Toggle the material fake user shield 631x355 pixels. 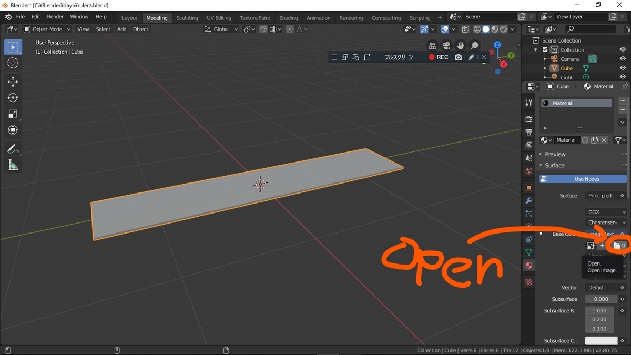point(585,140)
